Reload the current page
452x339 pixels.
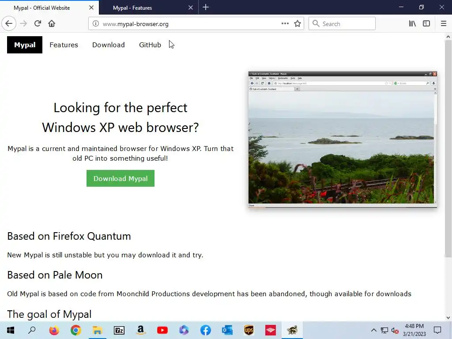(x=38, y=24)
